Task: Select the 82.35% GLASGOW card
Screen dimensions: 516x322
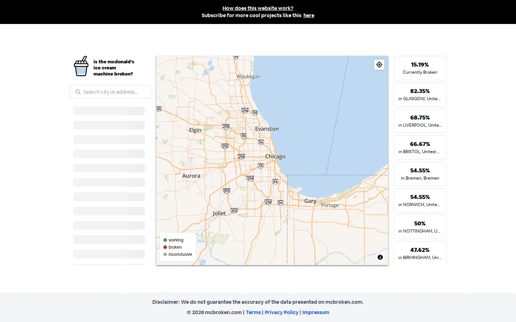Action: pos(420,94)
